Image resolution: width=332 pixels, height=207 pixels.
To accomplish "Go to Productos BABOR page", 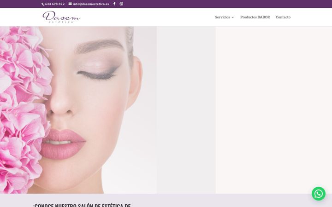I will coord(255,17).
